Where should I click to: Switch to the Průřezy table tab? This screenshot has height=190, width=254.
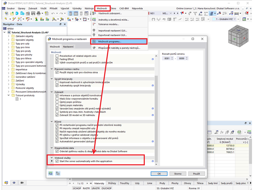(x=112, y=183)
